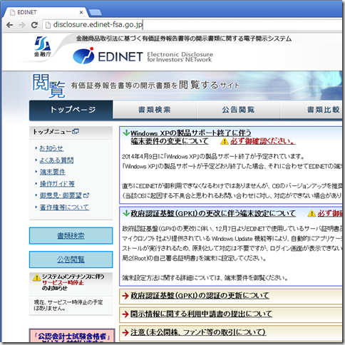Image resolution: width=345 pixels, height=345 pixels.
Task: Select the トップページ tab
Action: pyautogui.click(x=71, y=110)
